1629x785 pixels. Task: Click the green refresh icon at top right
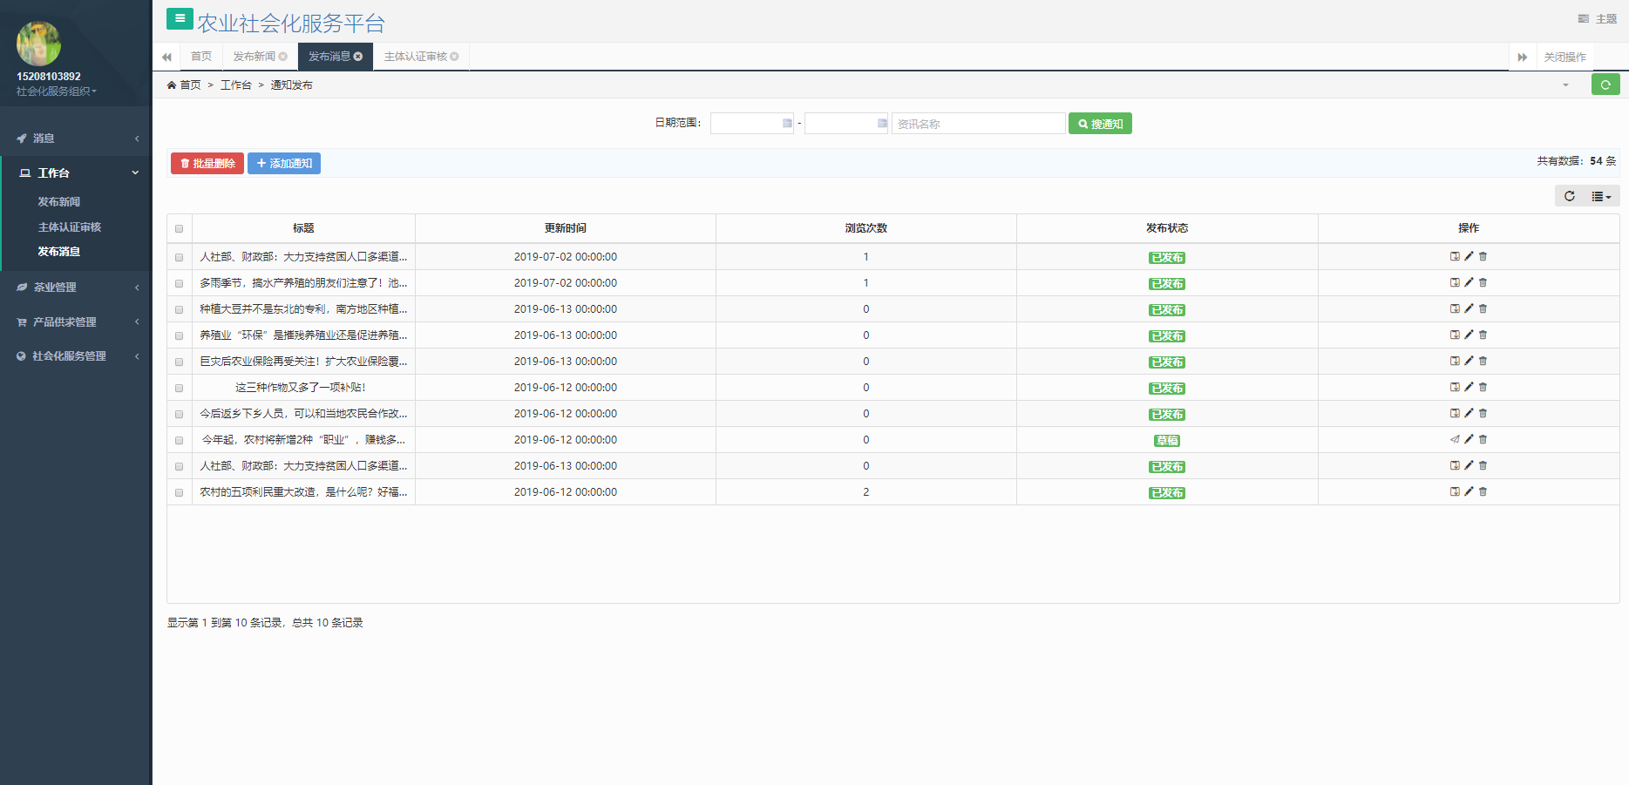1605,85
